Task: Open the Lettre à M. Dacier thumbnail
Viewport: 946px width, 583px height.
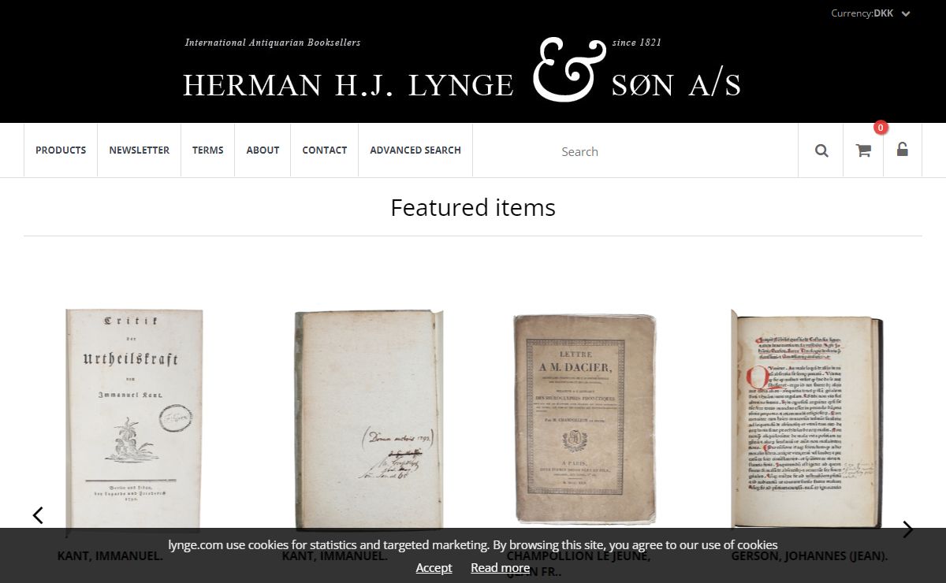Action: (x=585, y=418)
